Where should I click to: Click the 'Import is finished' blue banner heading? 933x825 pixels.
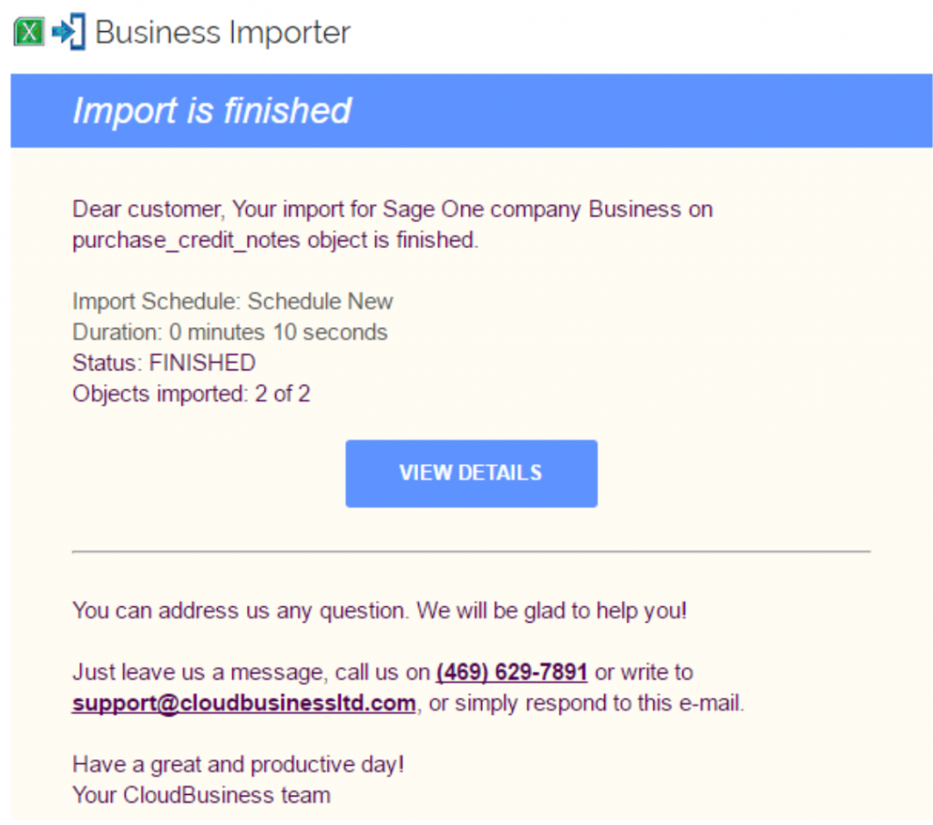coord(211,110)
